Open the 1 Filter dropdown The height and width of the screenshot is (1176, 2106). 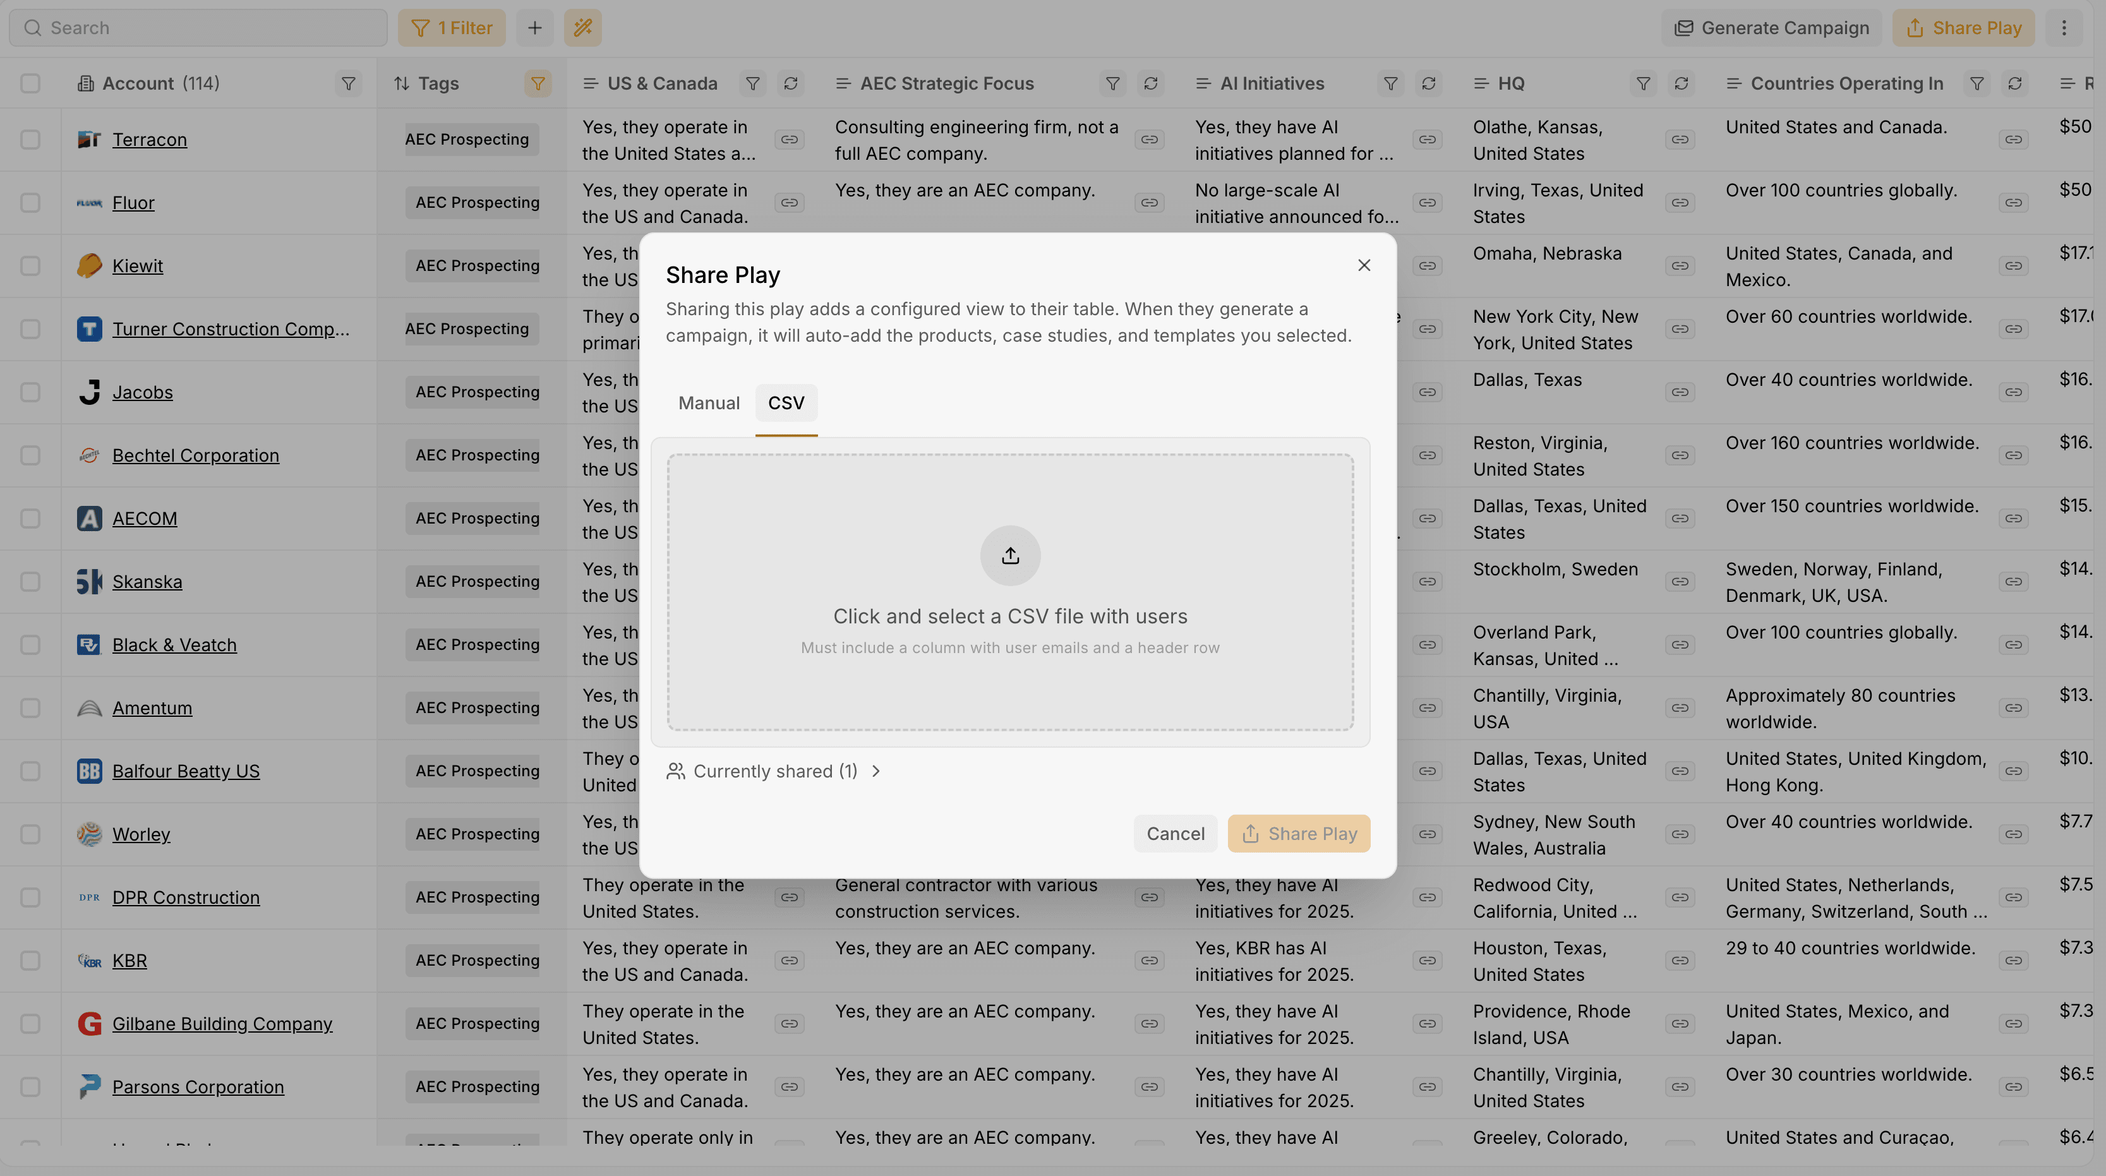coord(451,28)
